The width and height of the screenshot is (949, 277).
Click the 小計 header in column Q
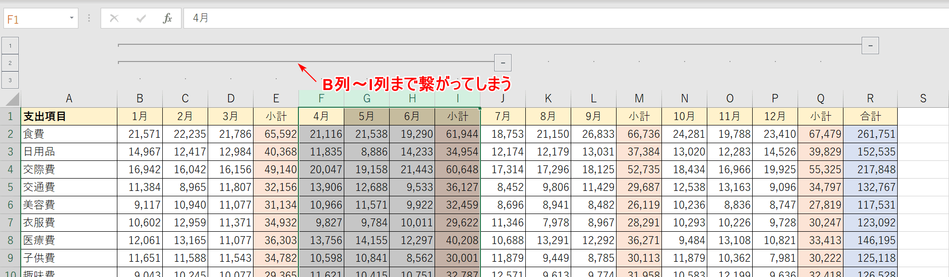(820, 117)
